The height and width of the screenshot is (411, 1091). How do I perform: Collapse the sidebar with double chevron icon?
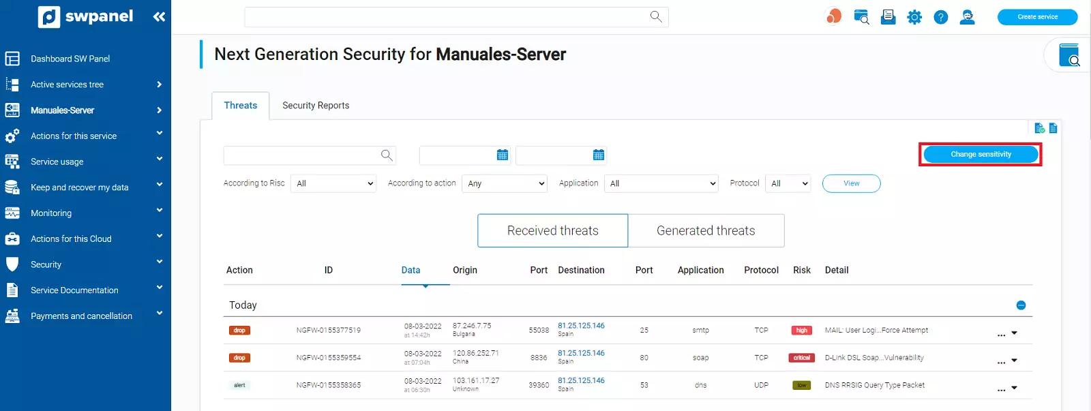coord(159,16)
